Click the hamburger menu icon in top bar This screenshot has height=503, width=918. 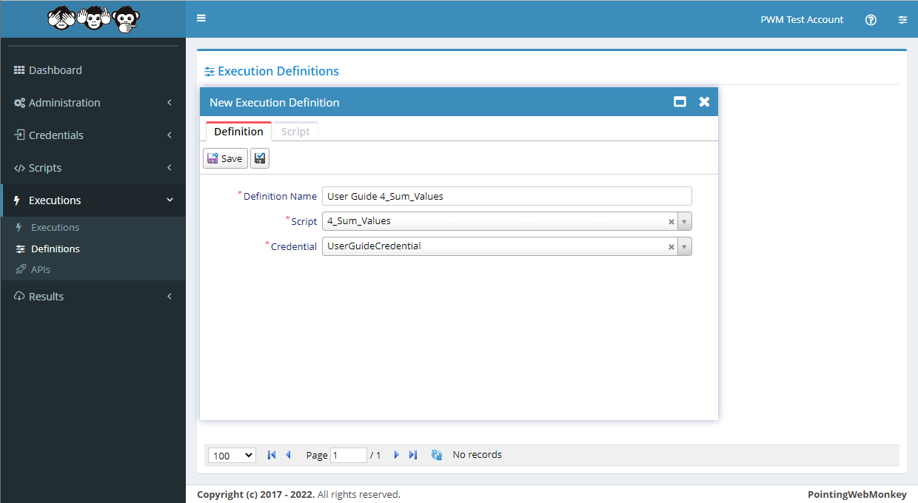pyautogui.click(x=201, y=18)
